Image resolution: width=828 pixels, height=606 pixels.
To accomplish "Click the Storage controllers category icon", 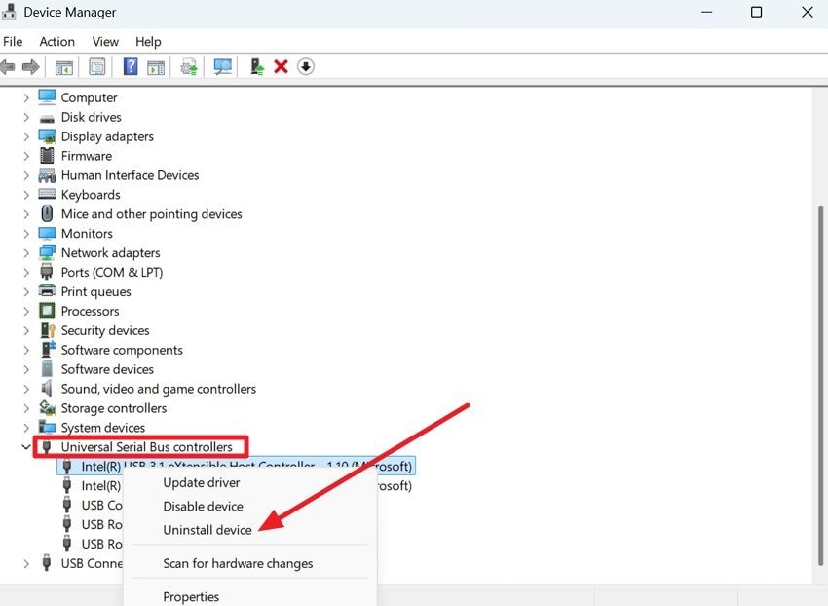I will (47, 407).
